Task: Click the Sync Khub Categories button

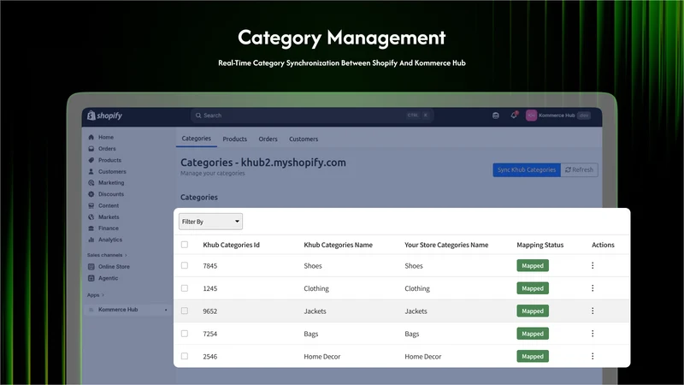Action: tap(527, 169)
